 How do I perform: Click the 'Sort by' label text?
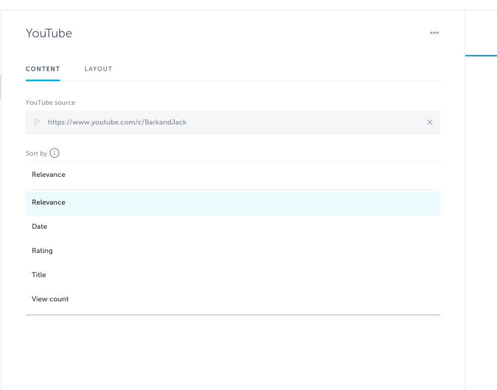36,154
